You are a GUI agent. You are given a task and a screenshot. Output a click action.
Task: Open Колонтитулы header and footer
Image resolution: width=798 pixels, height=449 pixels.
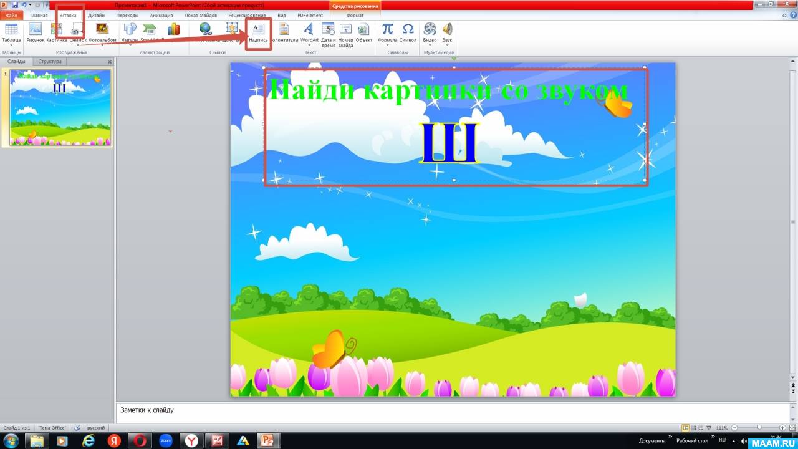pos(284,31)
